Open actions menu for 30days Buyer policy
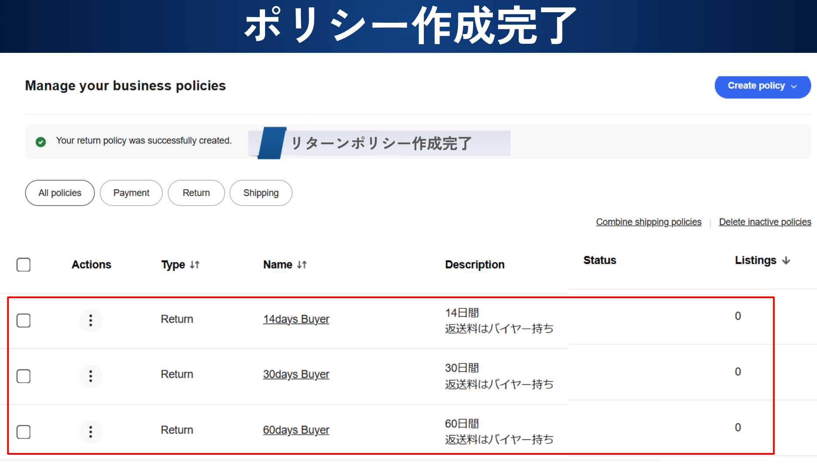817x467 pixels. point(91,376)
